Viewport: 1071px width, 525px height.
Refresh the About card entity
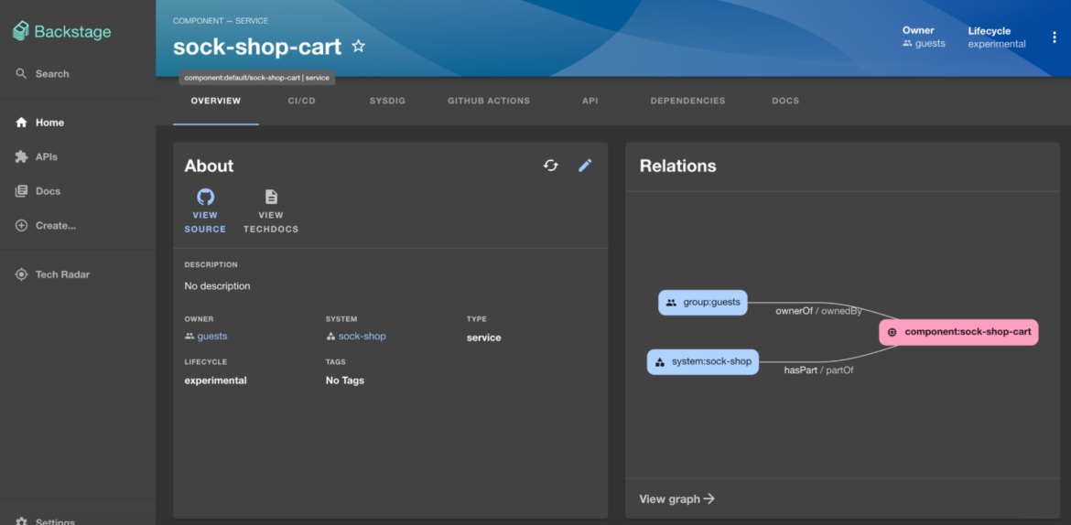[550, 166]
